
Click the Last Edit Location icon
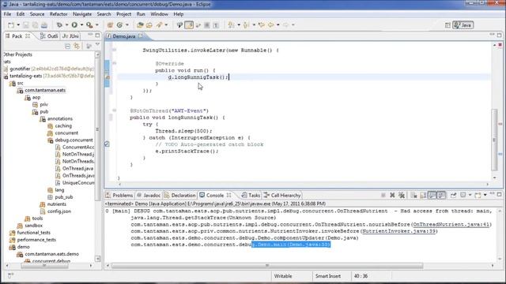tap(262, 24)
